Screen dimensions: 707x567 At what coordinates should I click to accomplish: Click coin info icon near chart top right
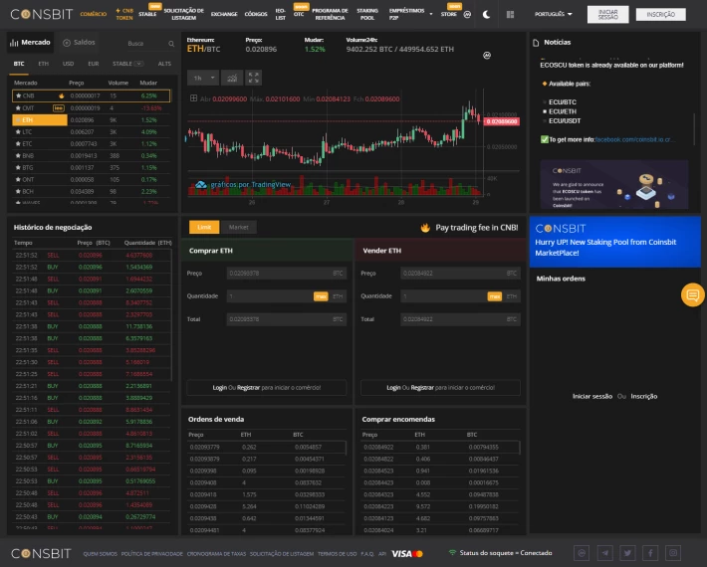487,56
